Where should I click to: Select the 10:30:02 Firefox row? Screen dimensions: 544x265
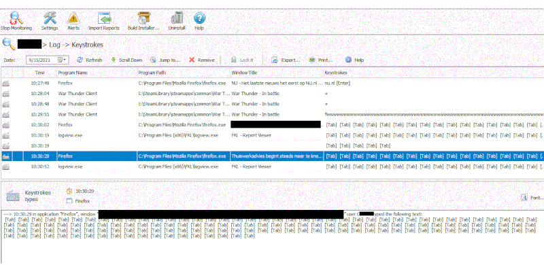click(x=272, y=124)
